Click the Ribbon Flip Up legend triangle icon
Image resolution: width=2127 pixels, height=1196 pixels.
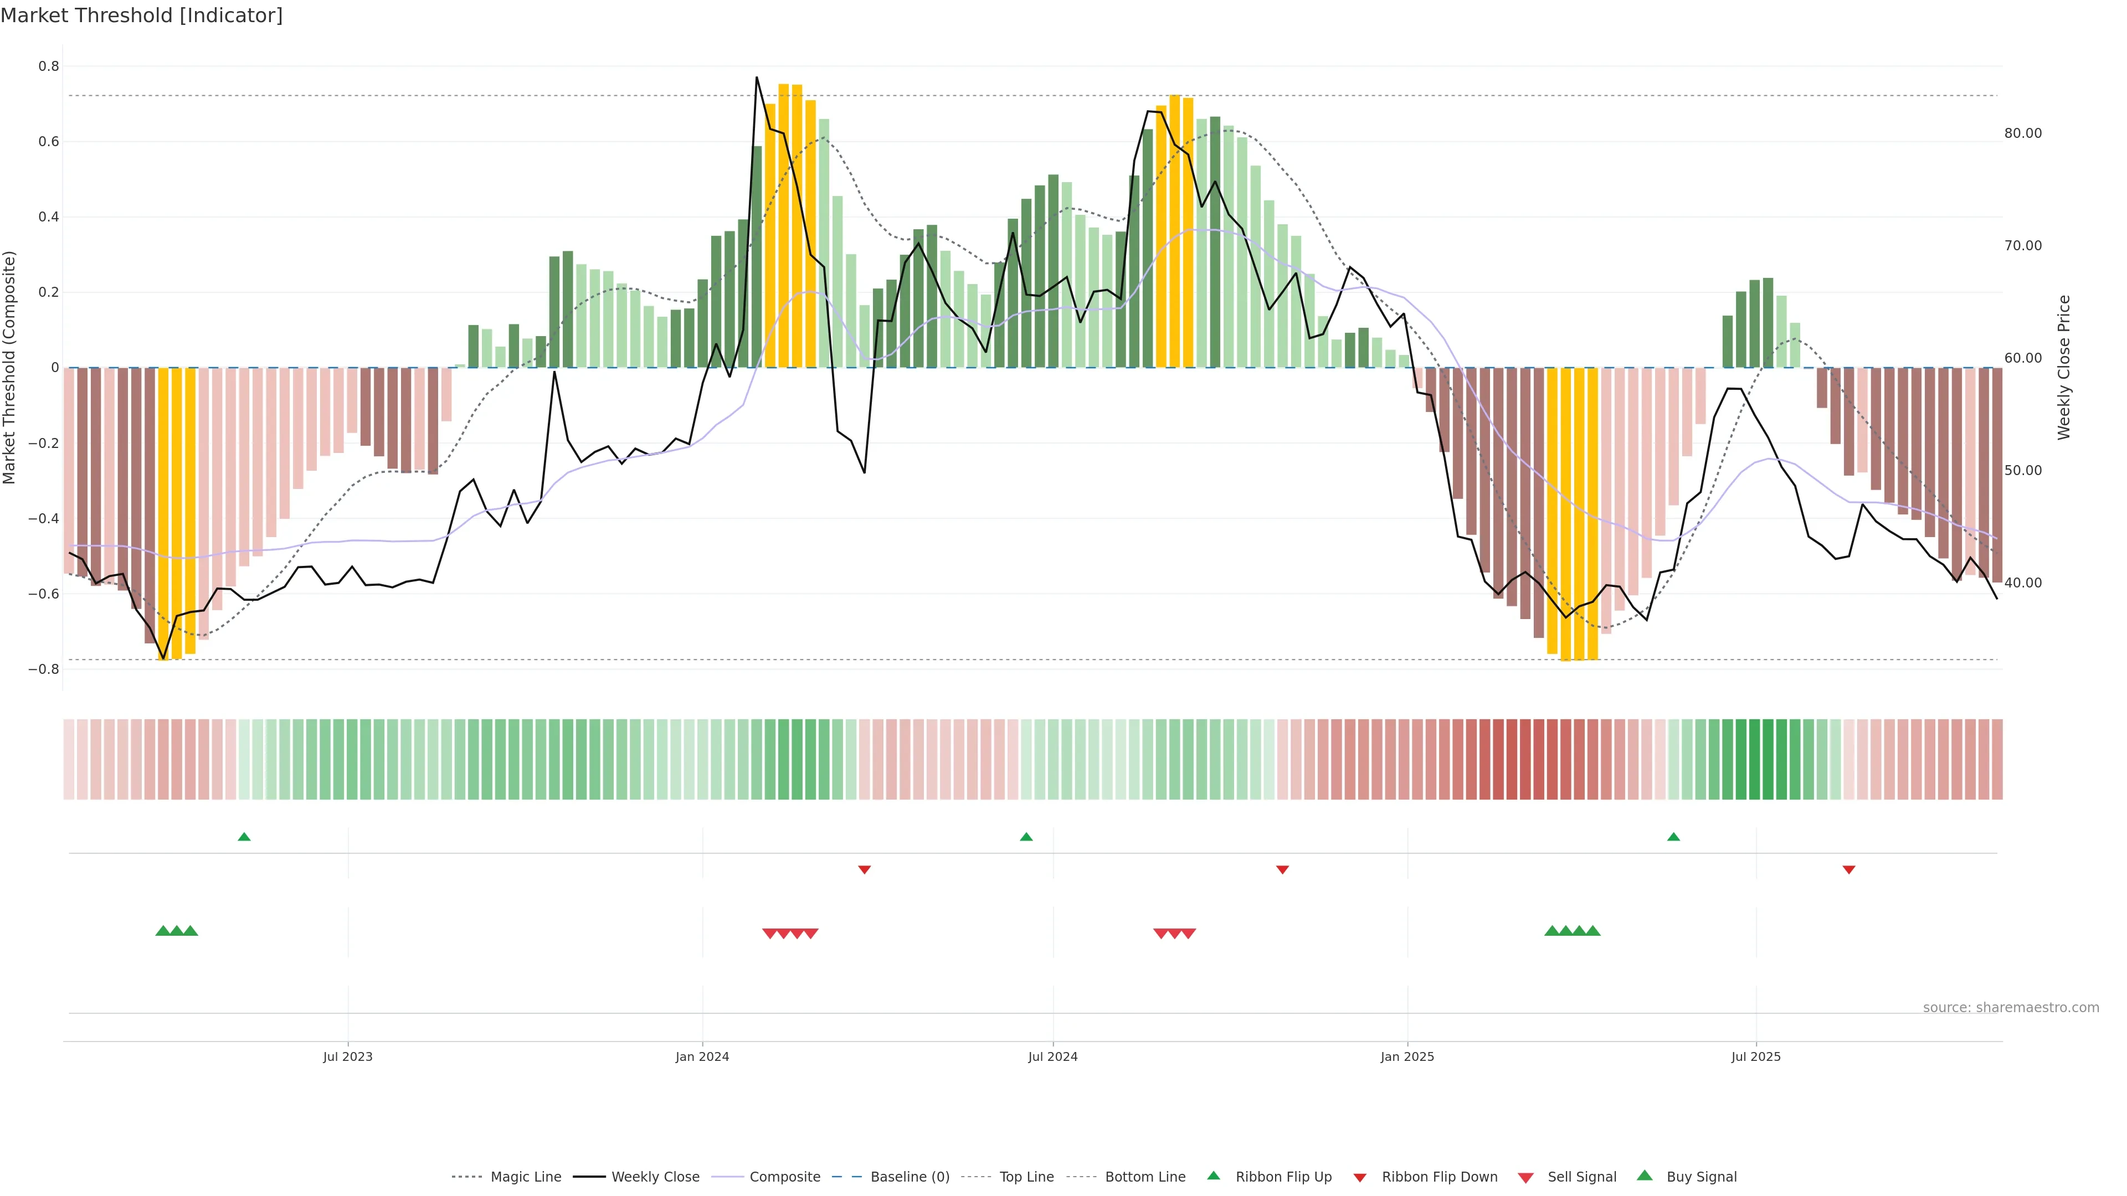pos(1213,1176)
